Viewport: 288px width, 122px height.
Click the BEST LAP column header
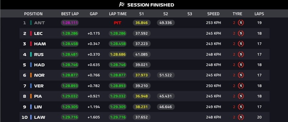[70, 14]
